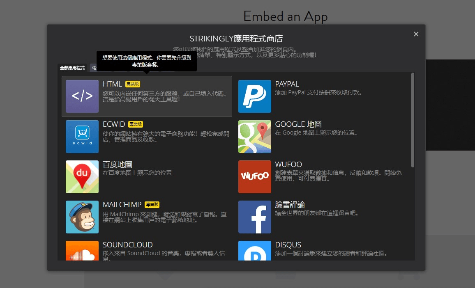Select the 百度地圖 Baidu Maps icon
Screen dimensions: 475x288
82,177
